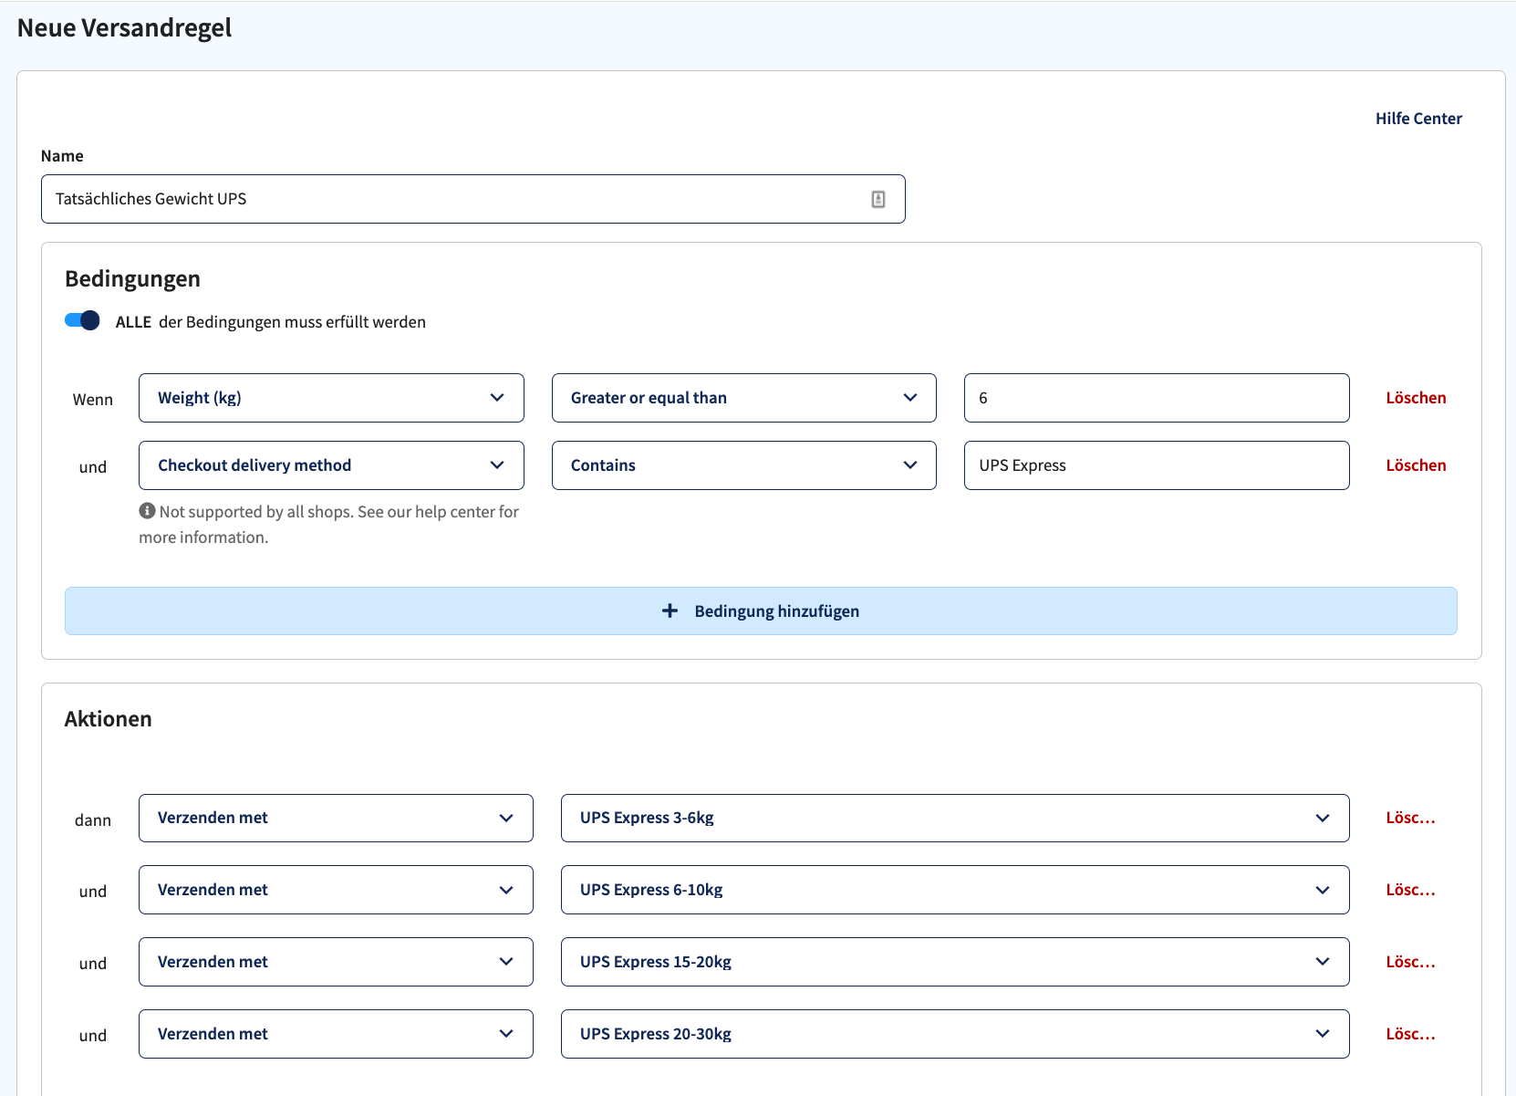Open Verzenden met dropdown beside UPS Express 20-30kg

[336, 1034]
